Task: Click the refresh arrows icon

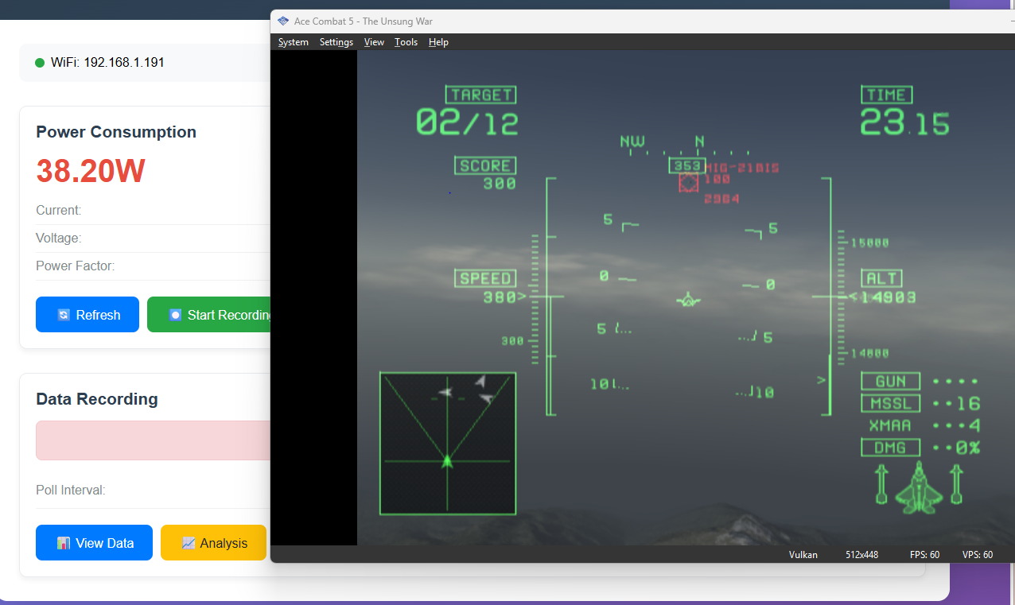Action: (64, 315)
